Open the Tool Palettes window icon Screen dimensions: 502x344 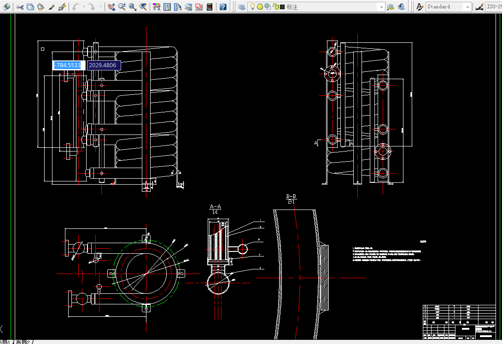[178, 7]
